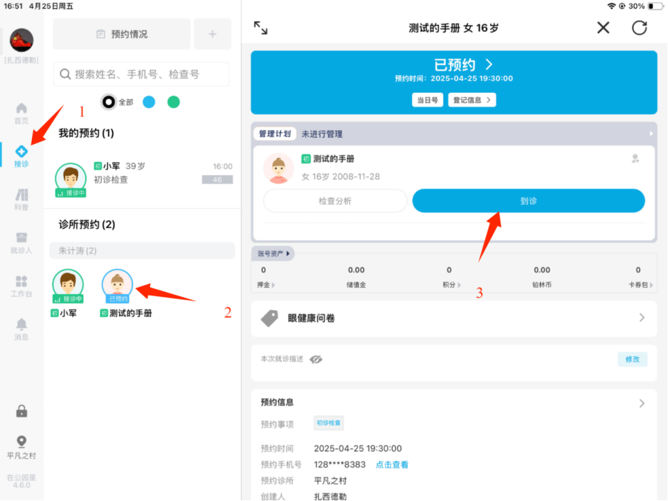Click the 点击查看 phone number link

[x=392, y=464]
